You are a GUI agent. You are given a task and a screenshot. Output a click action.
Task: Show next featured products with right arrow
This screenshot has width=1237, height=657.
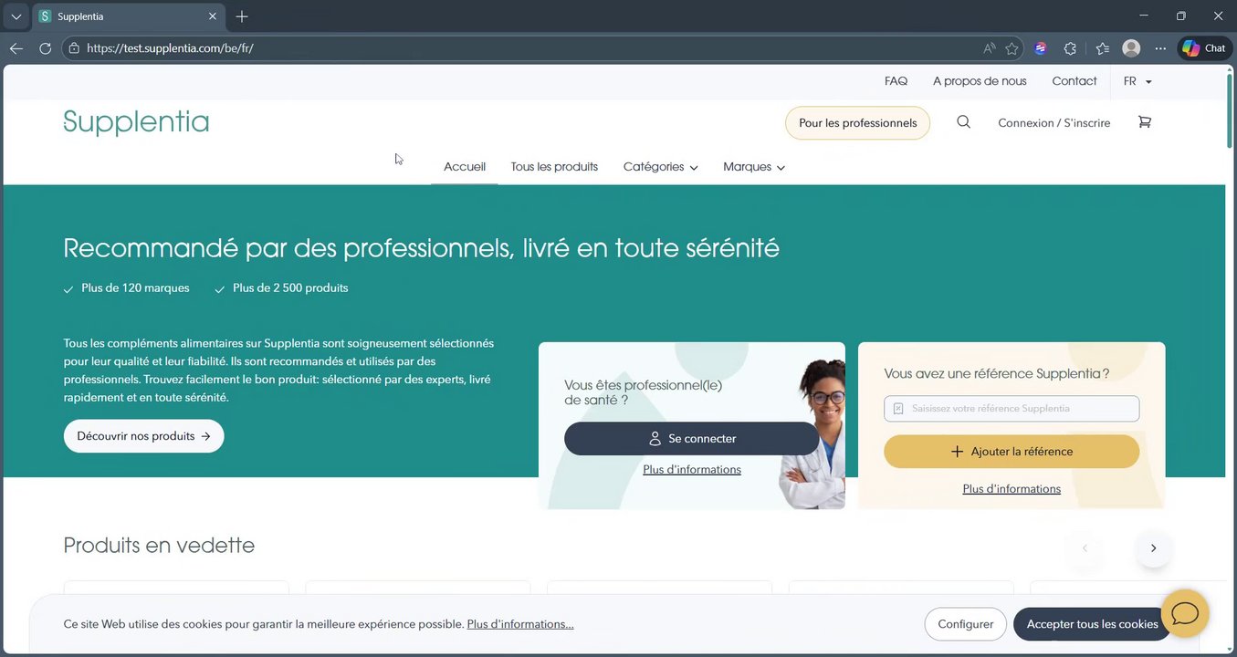pyautogui.click(x=1153, y=548)
